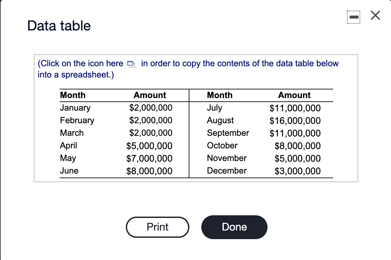The width and height of the screenshot is (391, 260).
Task: Select the September month cell
Action: coord(228,133)
